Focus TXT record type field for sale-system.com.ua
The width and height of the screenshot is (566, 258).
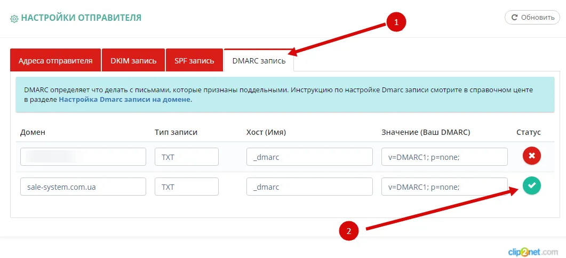pyautogui.click(x=187, y=187)
